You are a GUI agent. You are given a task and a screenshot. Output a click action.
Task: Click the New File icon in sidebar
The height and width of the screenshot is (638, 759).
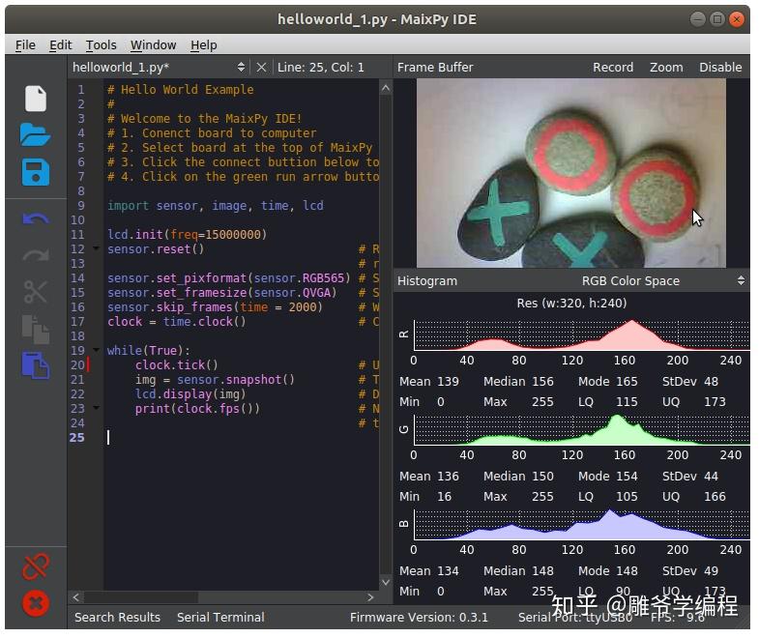[x=36, y=99]
